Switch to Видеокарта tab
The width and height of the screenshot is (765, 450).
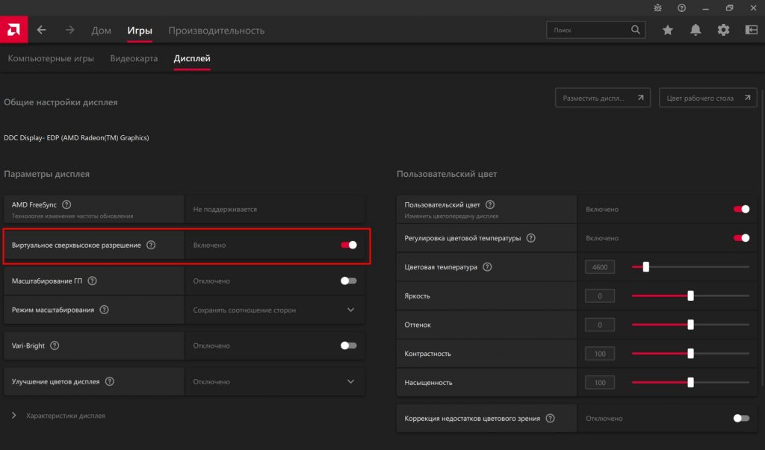(x=134, y=58)
